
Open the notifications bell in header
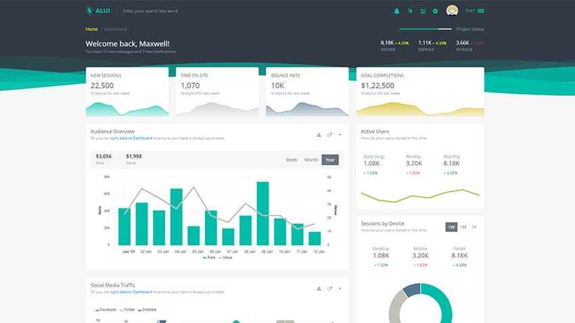[397, 11]
